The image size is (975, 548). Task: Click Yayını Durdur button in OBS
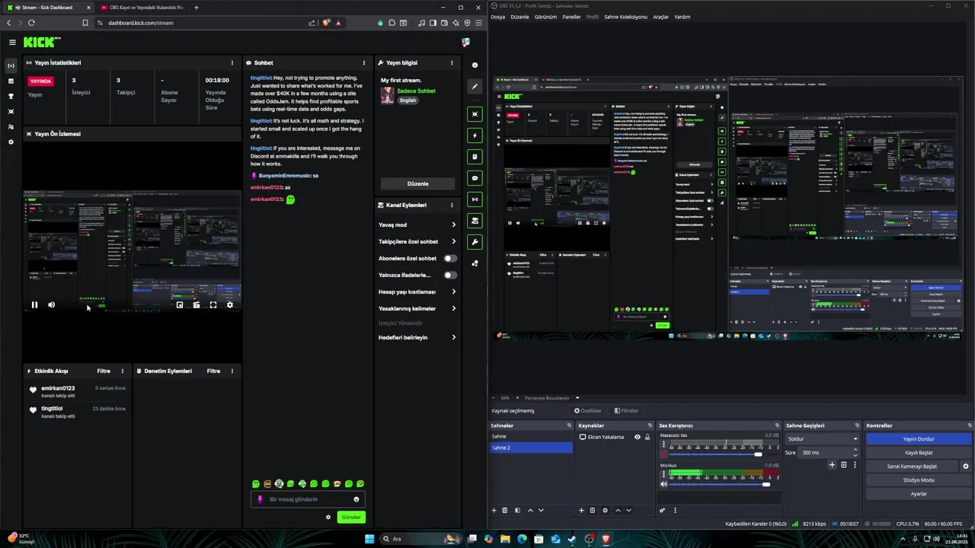pos(919,439)
